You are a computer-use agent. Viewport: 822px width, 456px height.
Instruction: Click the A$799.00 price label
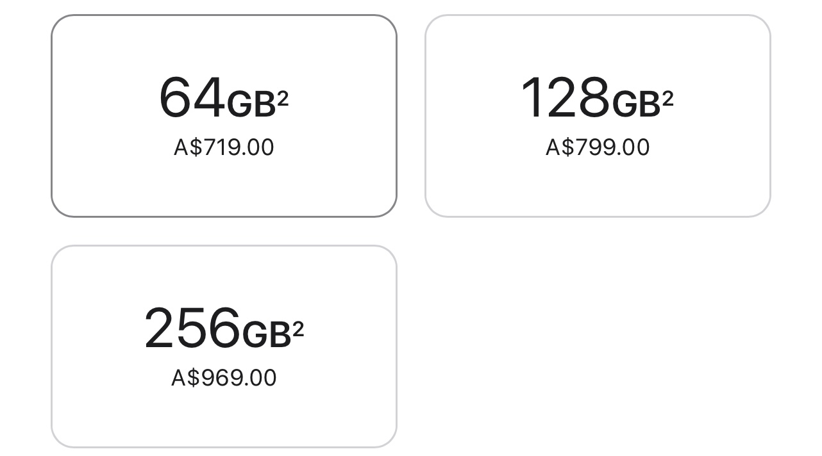(597, 147)
